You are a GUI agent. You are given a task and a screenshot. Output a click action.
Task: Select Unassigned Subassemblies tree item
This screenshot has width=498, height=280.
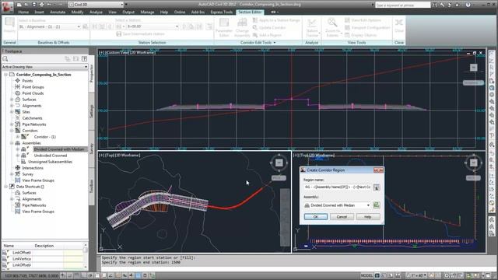coord(50,162)
